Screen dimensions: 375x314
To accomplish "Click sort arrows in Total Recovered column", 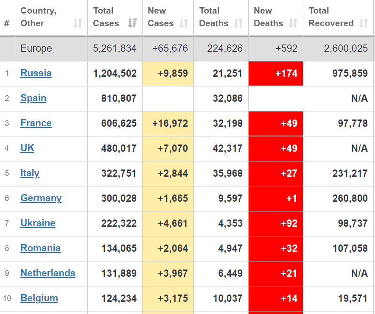I will [x=363, y=23].
